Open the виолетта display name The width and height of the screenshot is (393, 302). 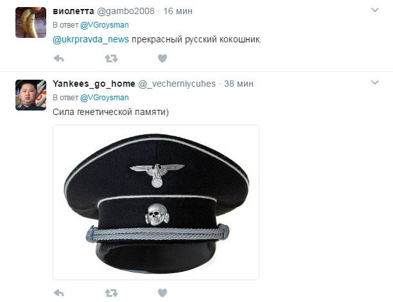pyautogui.click(x=73, y=11)
